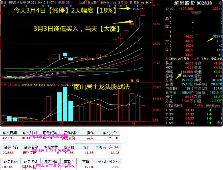Select the profit ratio cell 18.02
This screenshot has height=170, width=223.
point(115,153)
